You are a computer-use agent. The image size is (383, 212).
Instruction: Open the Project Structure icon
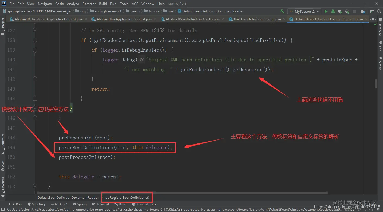363,11
